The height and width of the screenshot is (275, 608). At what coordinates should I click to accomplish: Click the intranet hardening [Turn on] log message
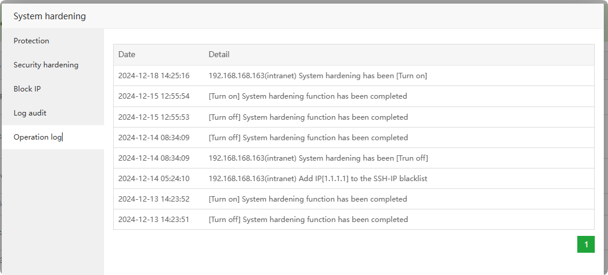318,76
